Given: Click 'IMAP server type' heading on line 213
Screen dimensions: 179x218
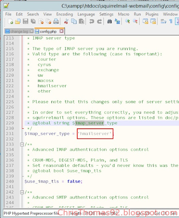Looking at the screenshot, I should click(54, 38).
